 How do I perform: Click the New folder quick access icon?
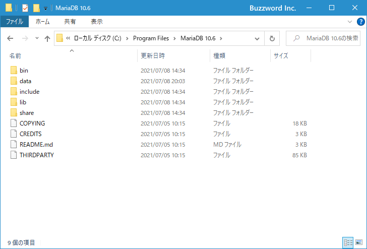tap(36, 8)
